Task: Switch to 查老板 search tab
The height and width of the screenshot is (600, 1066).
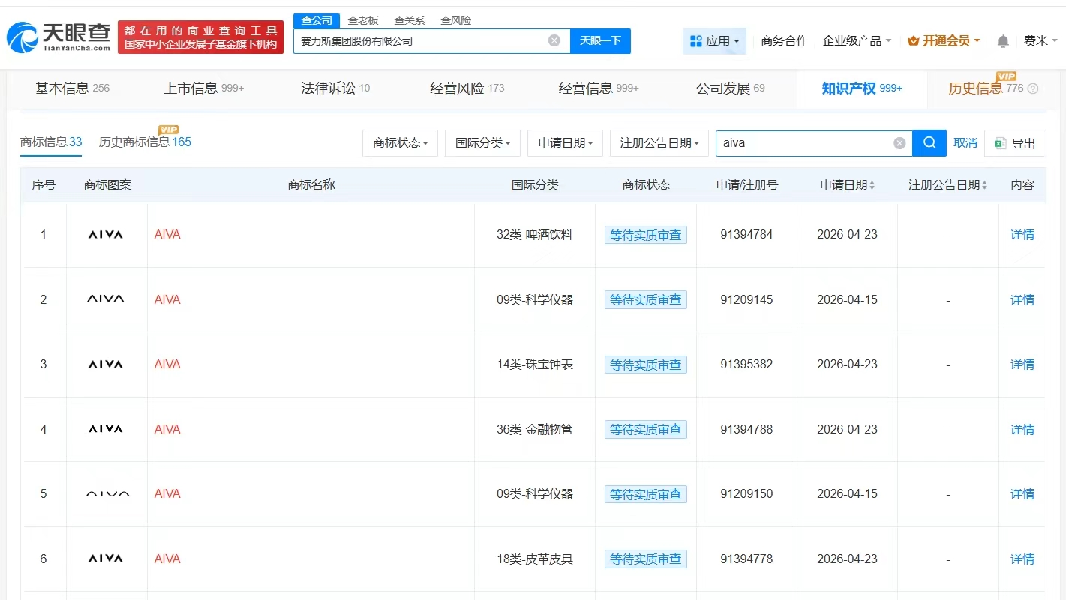Action: click(363, 20)
